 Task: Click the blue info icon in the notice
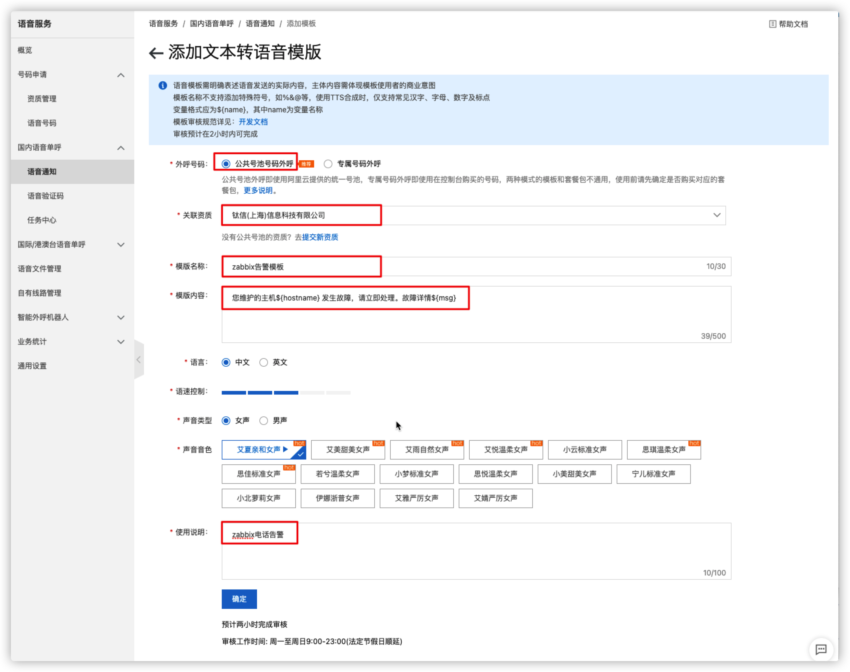click(x=163, y=85)
